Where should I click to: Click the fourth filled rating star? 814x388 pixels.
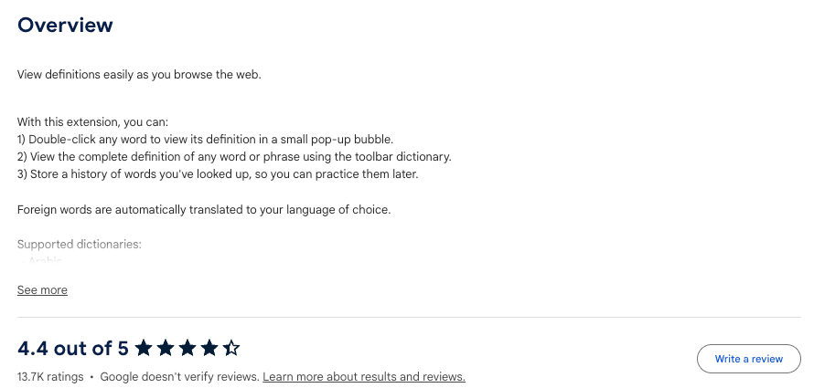click(x=209, y=348)
